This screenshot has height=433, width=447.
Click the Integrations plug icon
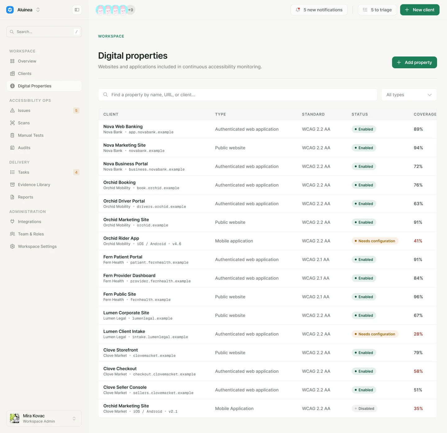(12, 222)
